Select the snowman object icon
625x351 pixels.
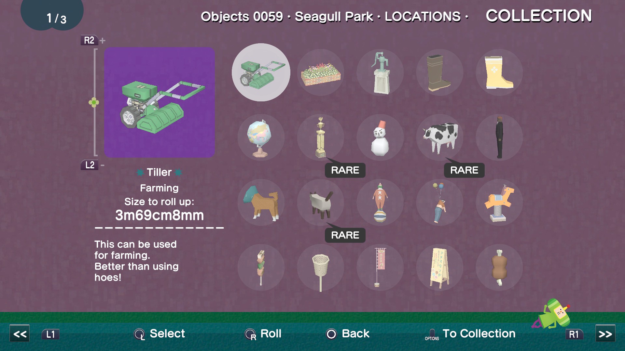click(x=380, y=137)
